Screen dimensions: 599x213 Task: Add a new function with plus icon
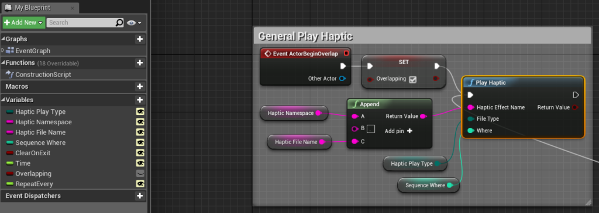point(140,63)
